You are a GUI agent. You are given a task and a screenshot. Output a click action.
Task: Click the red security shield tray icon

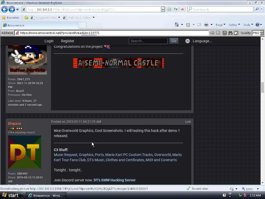[245, 195]
